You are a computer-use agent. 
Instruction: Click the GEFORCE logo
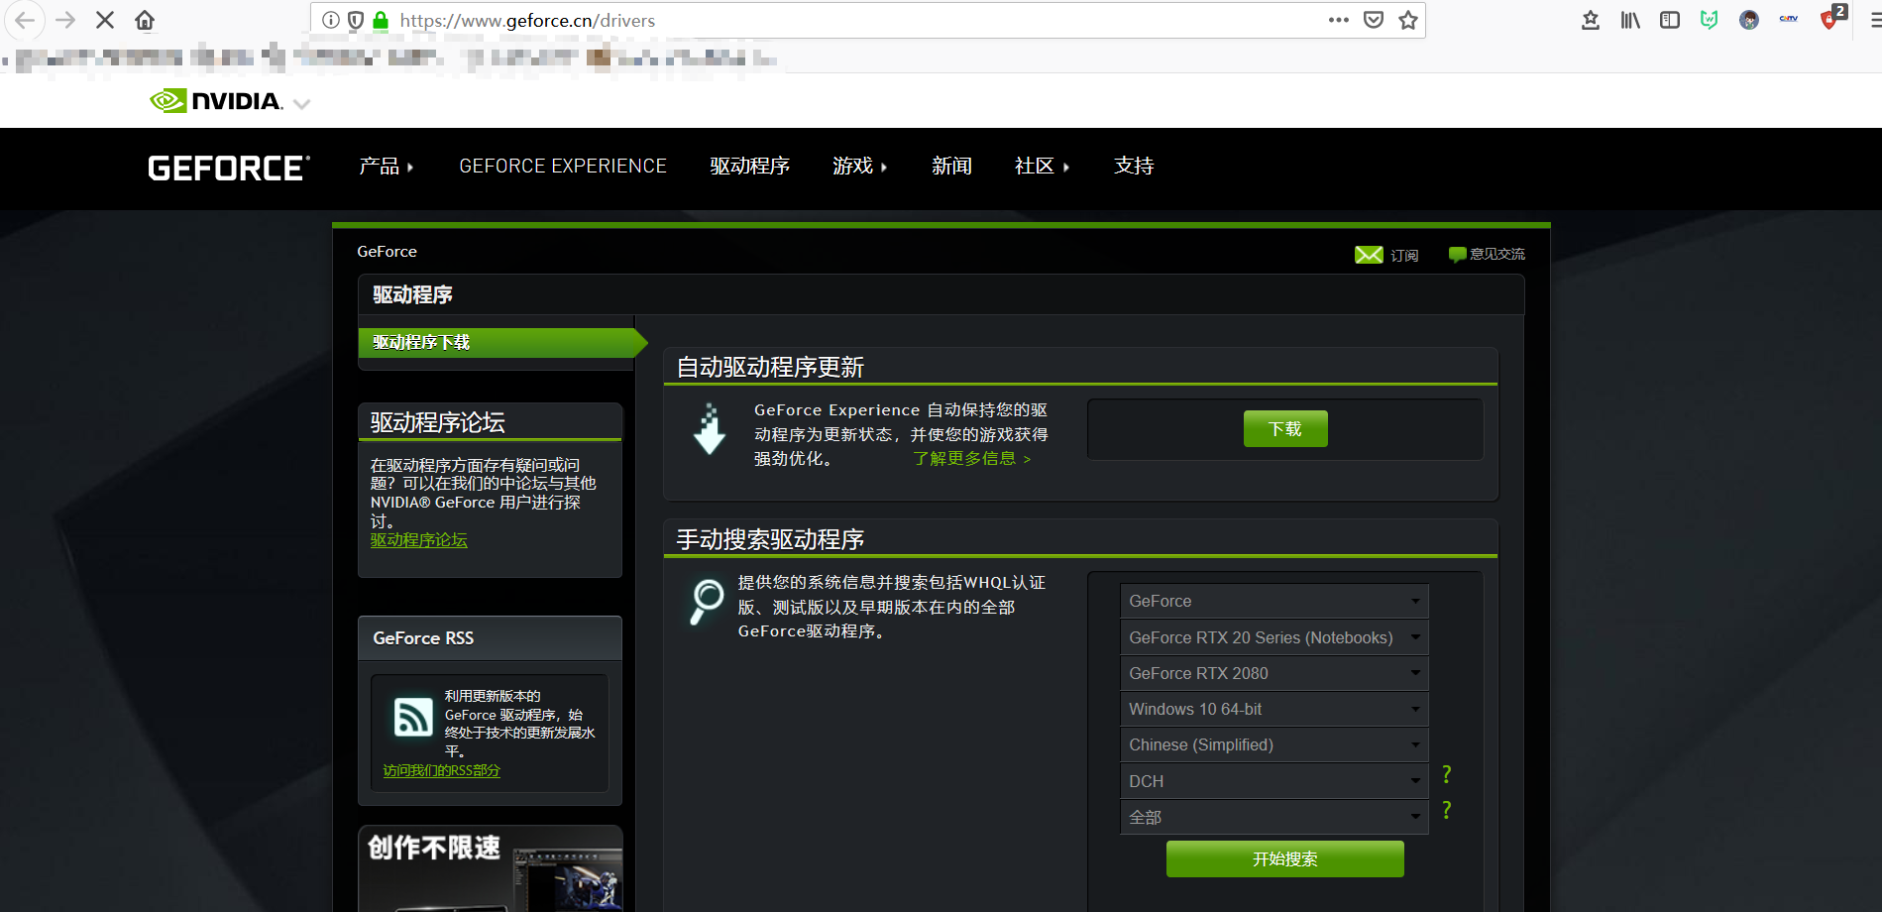(229, 168)
